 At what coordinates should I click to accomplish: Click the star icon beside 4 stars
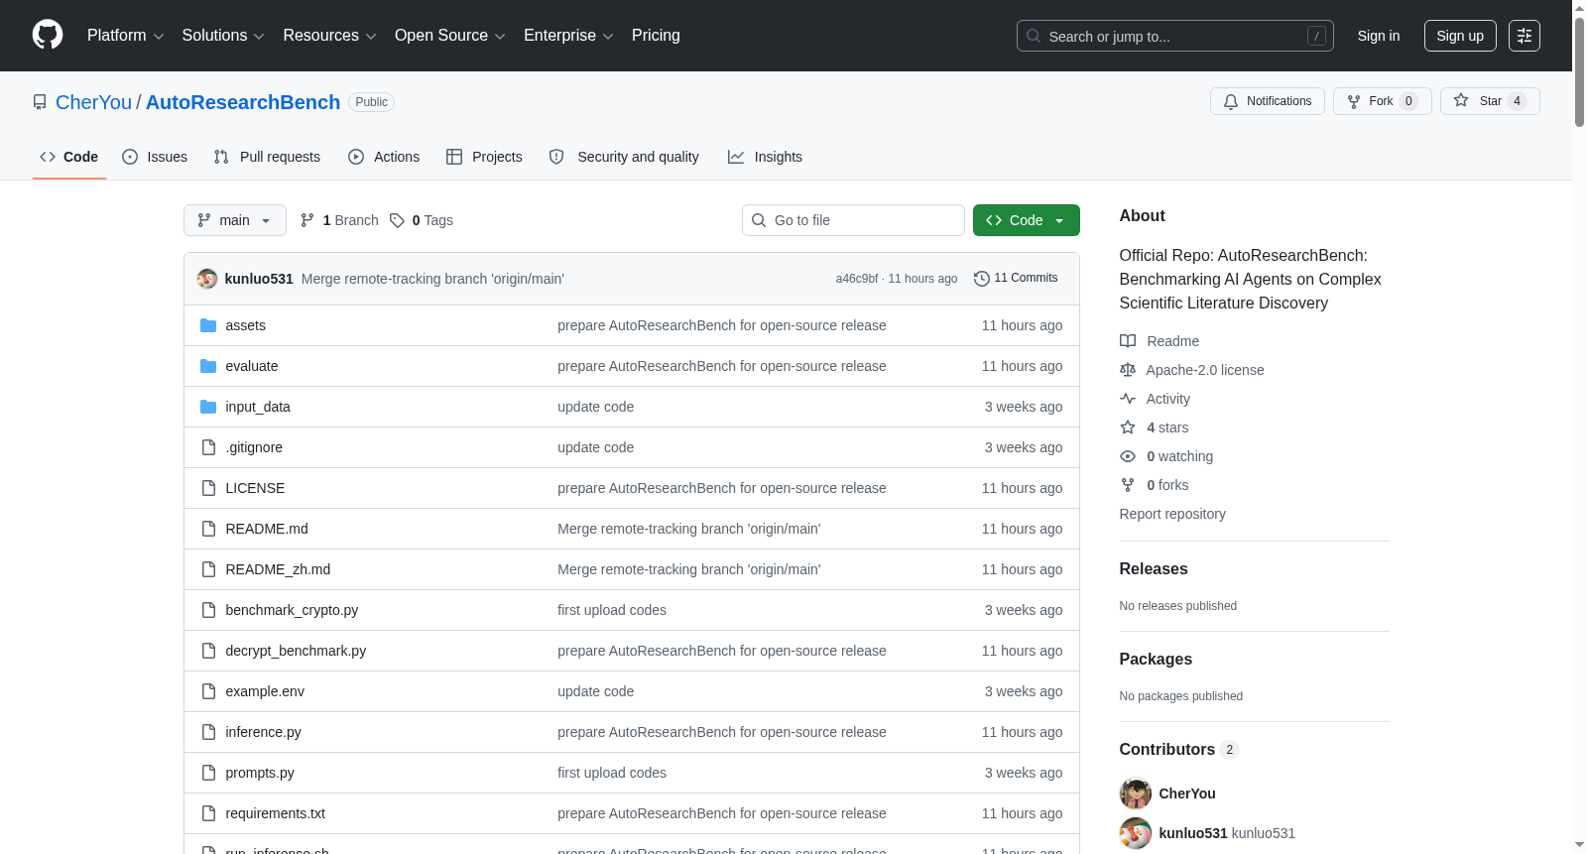1128,427
